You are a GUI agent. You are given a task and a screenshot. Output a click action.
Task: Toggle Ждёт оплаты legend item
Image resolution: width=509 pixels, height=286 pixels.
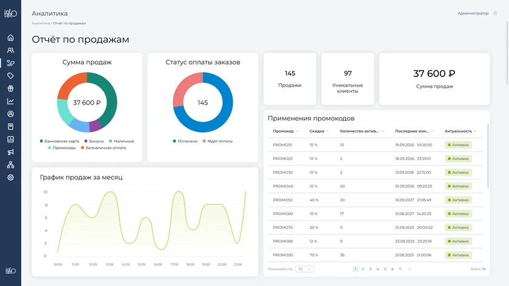coord(218,141)
